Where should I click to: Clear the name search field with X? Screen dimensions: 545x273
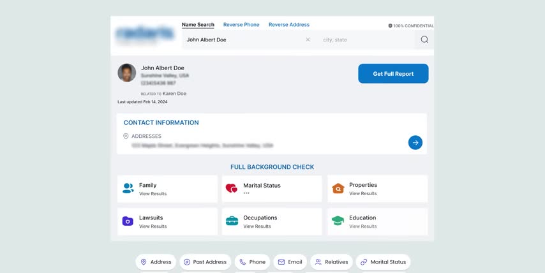click(x=308, y=40)
